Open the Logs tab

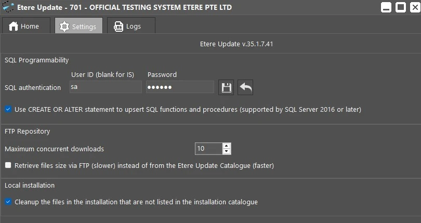[131, 26]
